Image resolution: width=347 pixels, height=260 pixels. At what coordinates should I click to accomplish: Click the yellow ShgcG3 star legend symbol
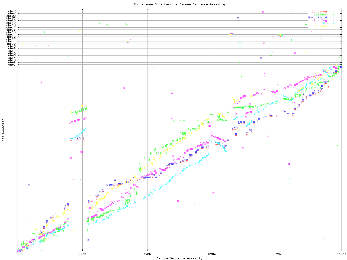pos(333,27)
